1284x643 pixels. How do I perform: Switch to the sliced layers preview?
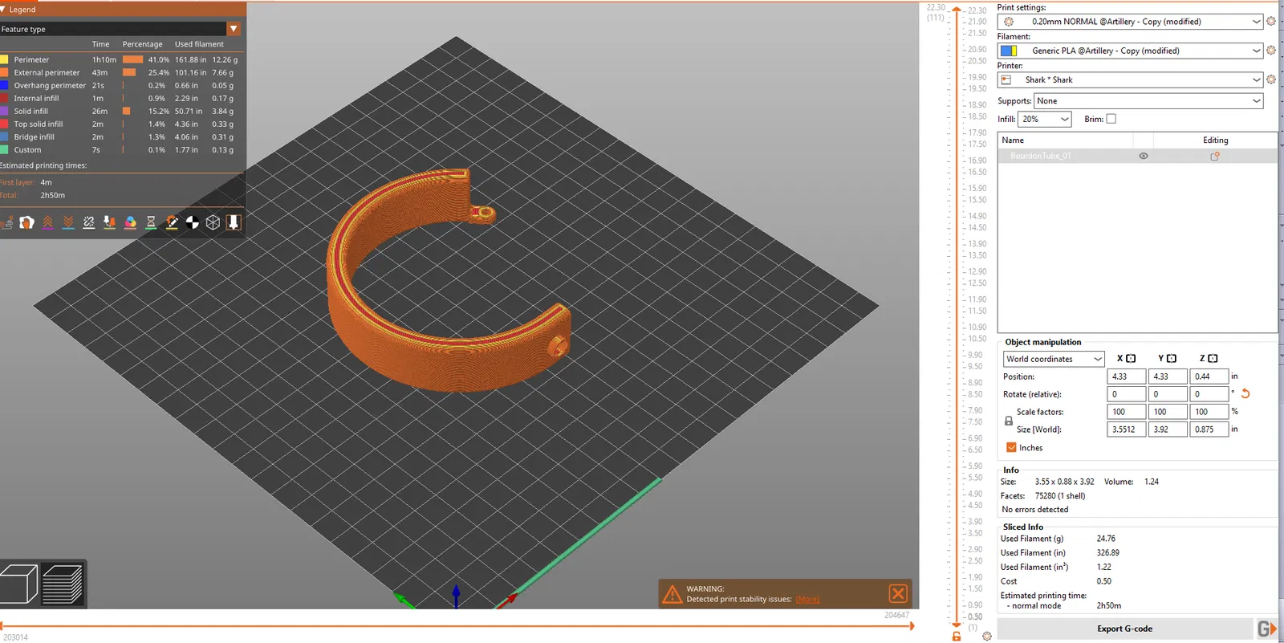click(63, 584)
